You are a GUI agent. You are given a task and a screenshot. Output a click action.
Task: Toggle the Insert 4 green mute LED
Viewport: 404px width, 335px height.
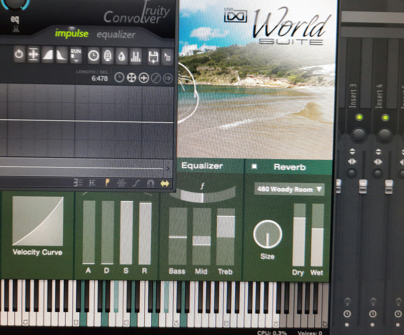click(x=385, y=118)
